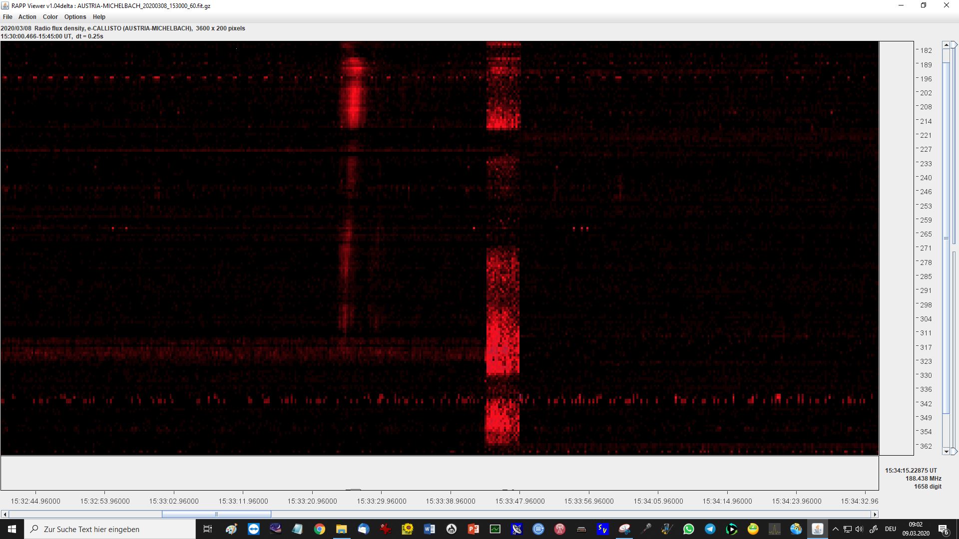Open the network status tray icon

point(848,529)
